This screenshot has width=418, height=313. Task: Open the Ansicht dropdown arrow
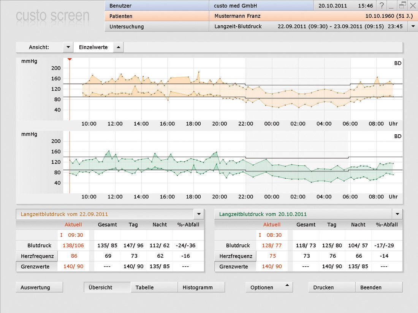click(68, 47)
